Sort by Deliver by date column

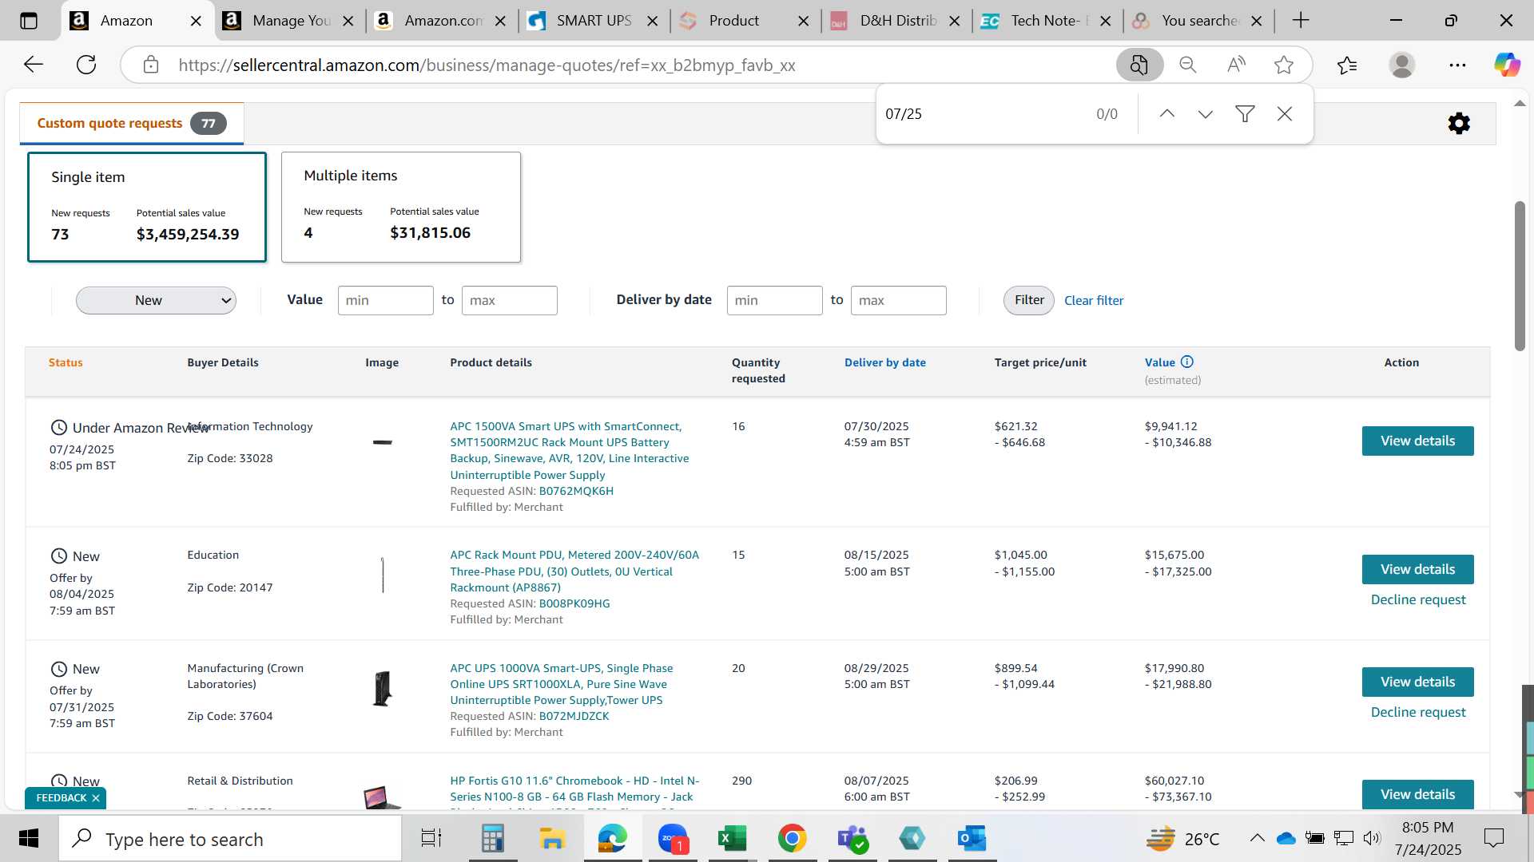tap(884, 362)
